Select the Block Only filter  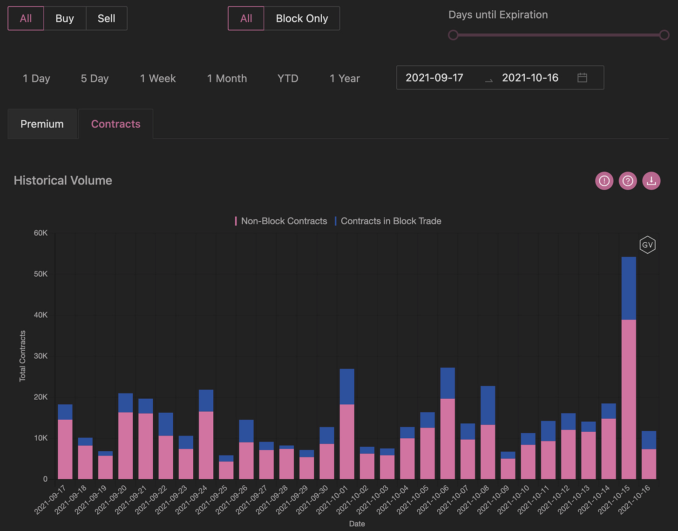click(x=302, y=19)
